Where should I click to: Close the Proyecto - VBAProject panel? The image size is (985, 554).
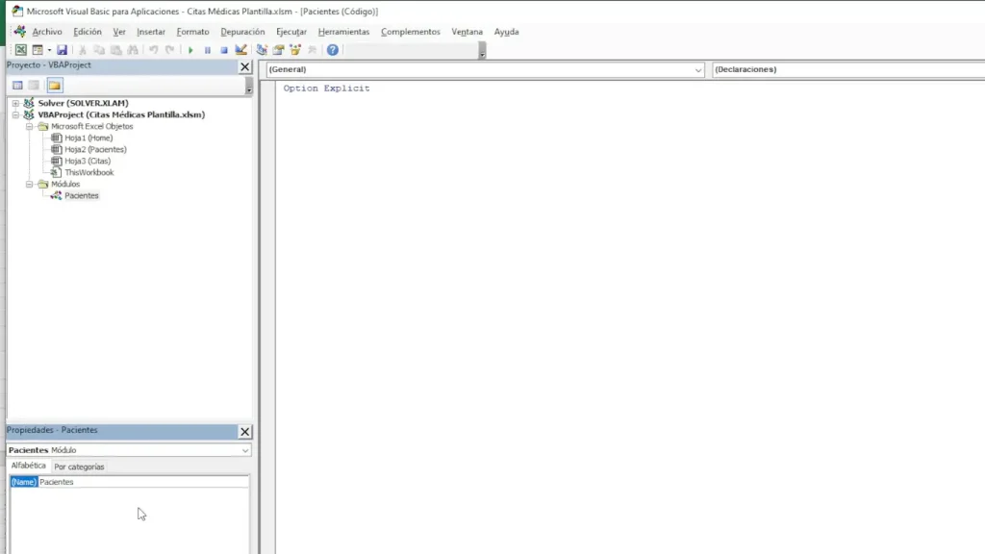pos(245,66)
